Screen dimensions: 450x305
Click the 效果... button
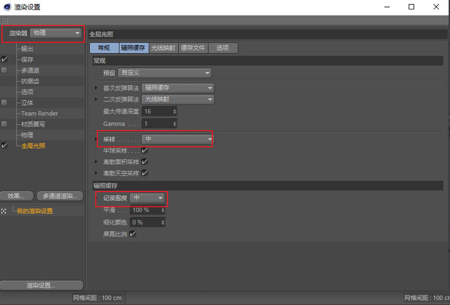point(17,196)
